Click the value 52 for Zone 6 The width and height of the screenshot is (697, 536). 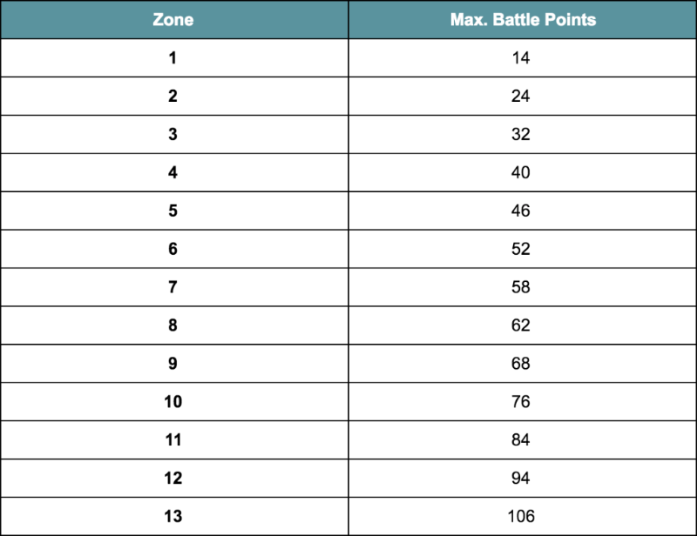[x=520, y=249]
